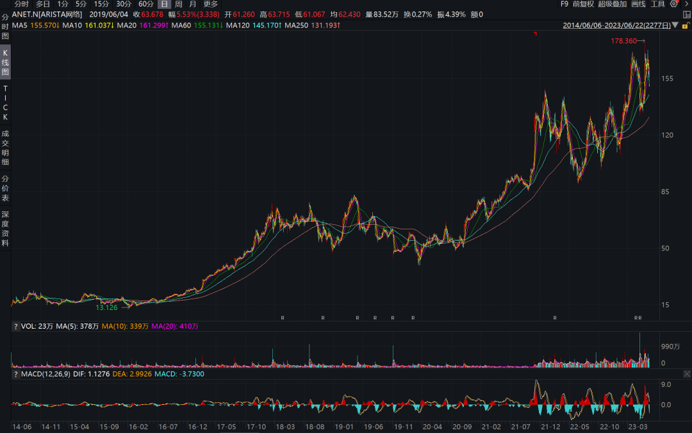The width and height of the screenshot is (692, 433).
Task: Select the 月 monthly period
Action: 193,4
